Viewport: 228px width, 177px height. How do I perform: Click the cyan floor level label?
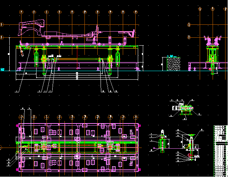point(2,69)
